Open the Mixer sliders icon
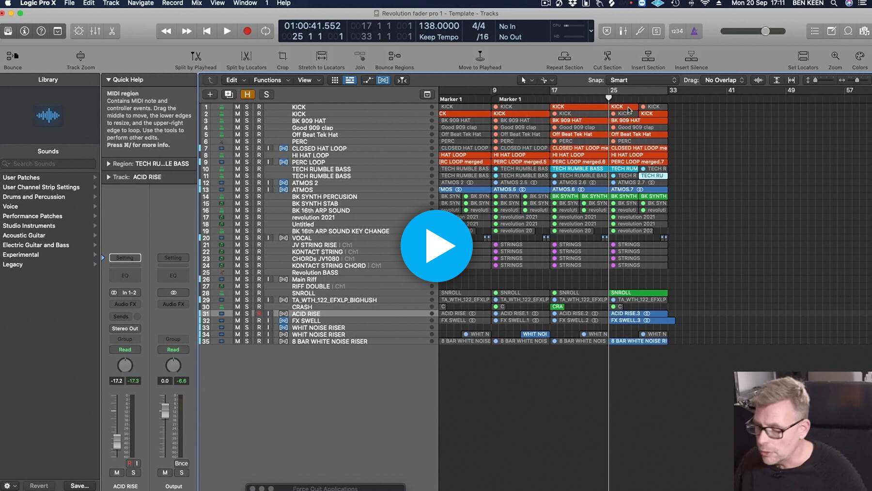Image resolution: width=872 pixels, height=491 pixels. [x=95, y=31]
